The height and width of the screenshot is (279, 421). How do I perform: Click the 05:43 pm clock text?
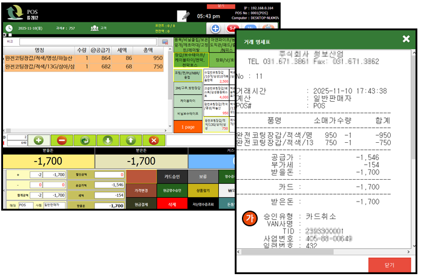(x=208, y=16)
